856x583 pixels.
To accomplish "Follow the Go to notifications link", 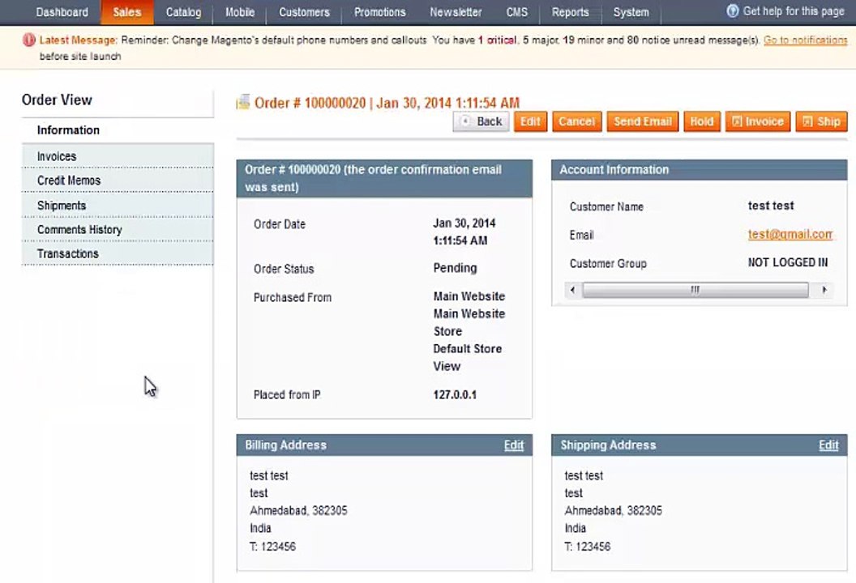I will (805, 40).
